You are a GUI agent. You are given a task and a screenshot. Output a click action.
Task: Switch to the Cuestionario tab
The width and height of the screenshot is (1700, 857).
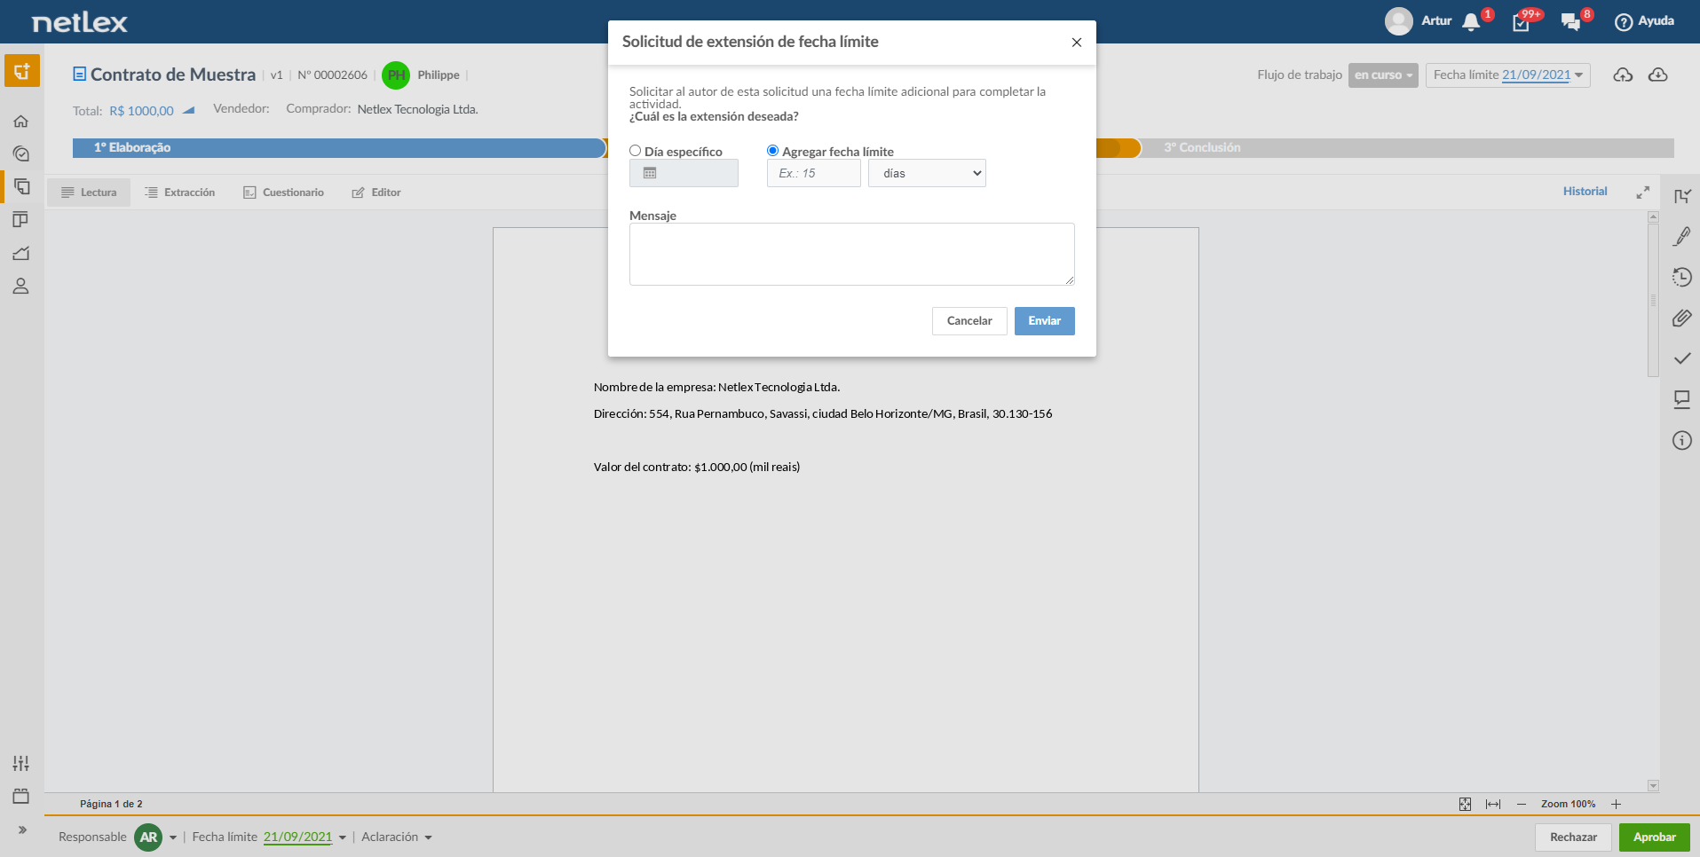284,193
